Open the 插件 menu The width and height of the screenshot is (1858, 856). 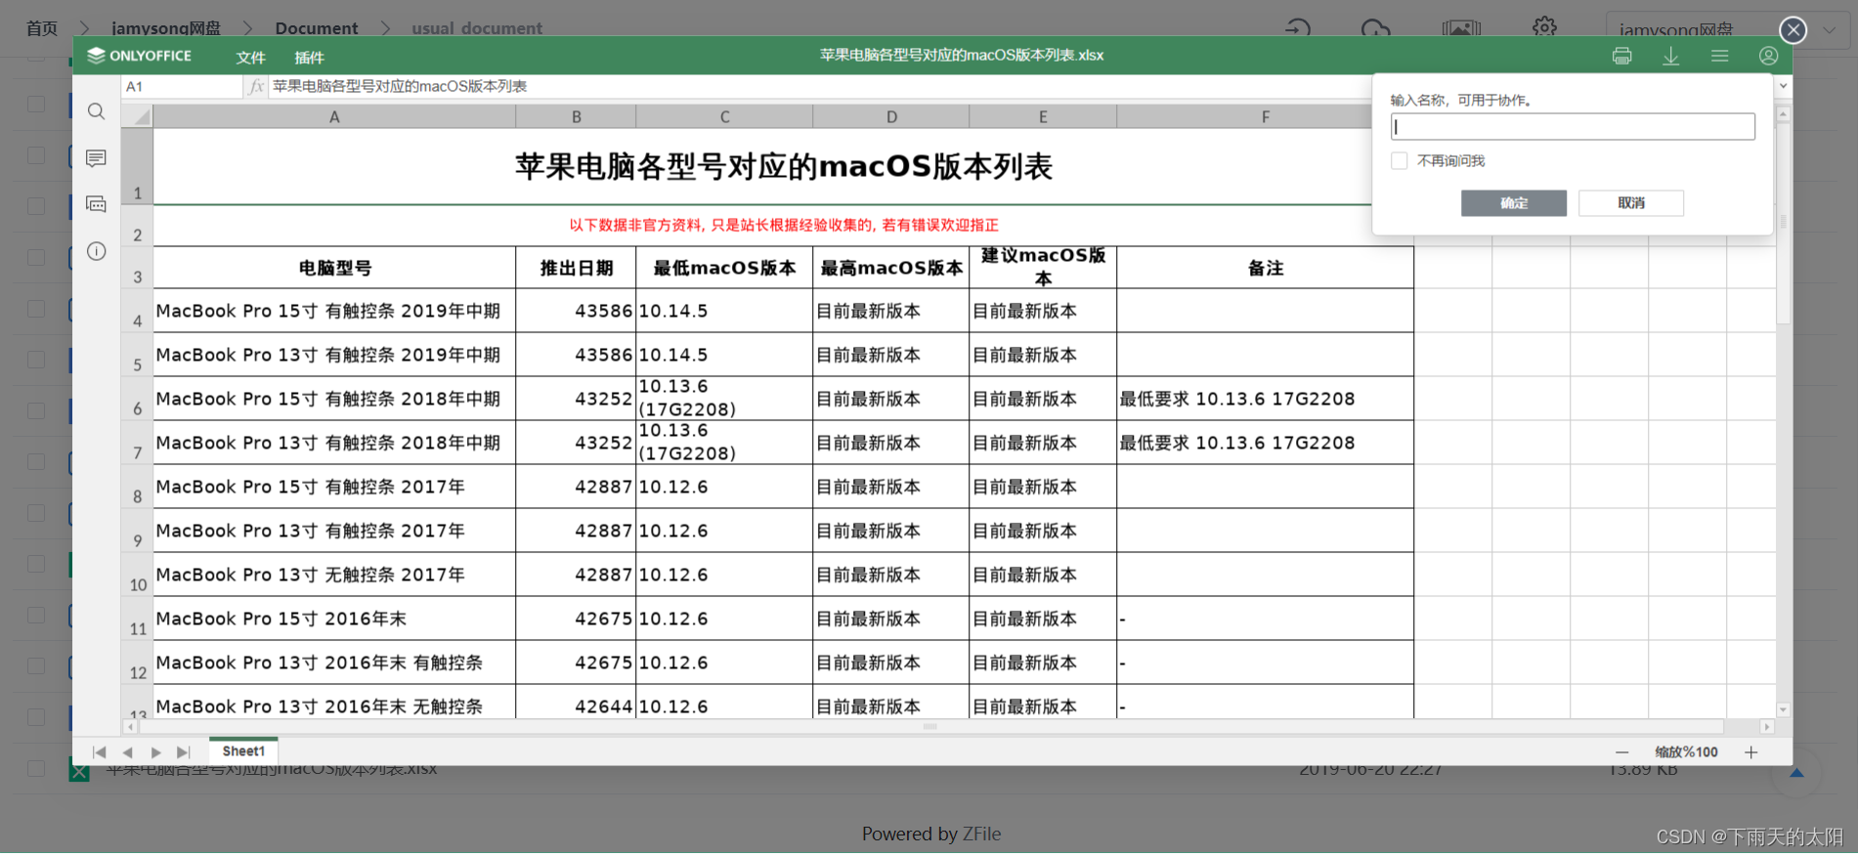[x=309, y=57]
